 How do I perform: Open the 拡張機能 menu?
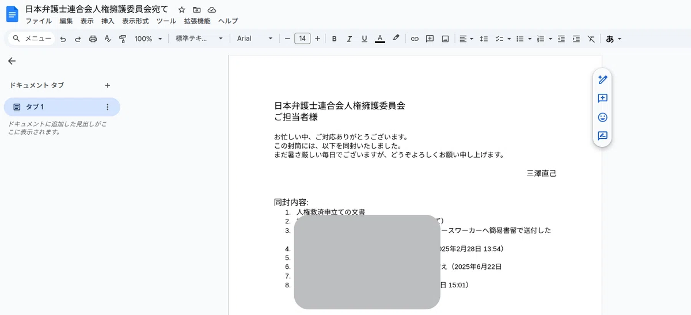click(x=197, y=21)
